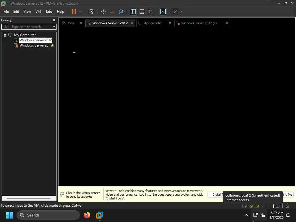The image size is (296, 222).
Task: Take a snapshot of this VM
Action: pos(103,12)
